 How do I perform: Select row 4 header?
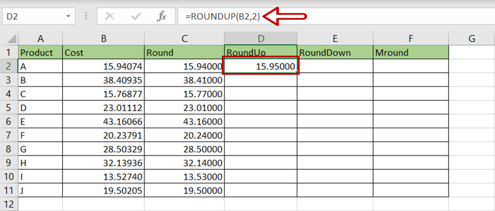pyautogui.click(x=9, y=94)
